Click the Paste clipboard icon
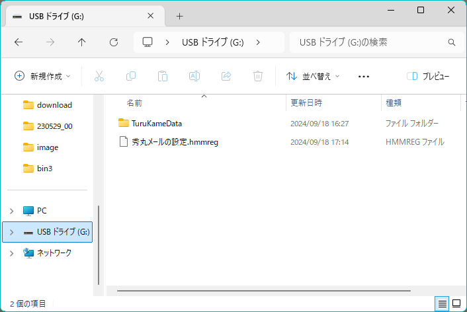The height and width of the screenshot is (312, 467). point(163,76)
